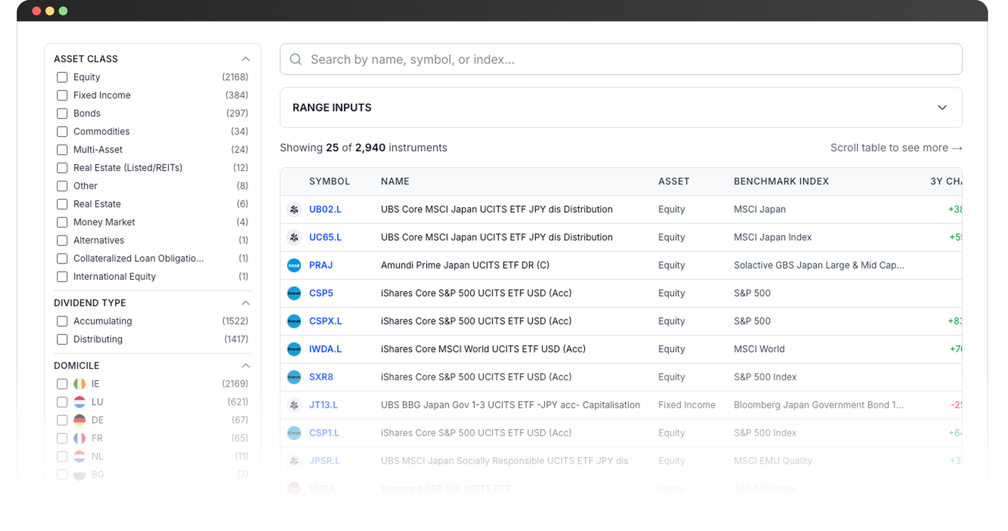Click the 'Fixed Income' asset cell for JT13.L
This screenshot has height=531, width=1008.
tap(687, 405)
